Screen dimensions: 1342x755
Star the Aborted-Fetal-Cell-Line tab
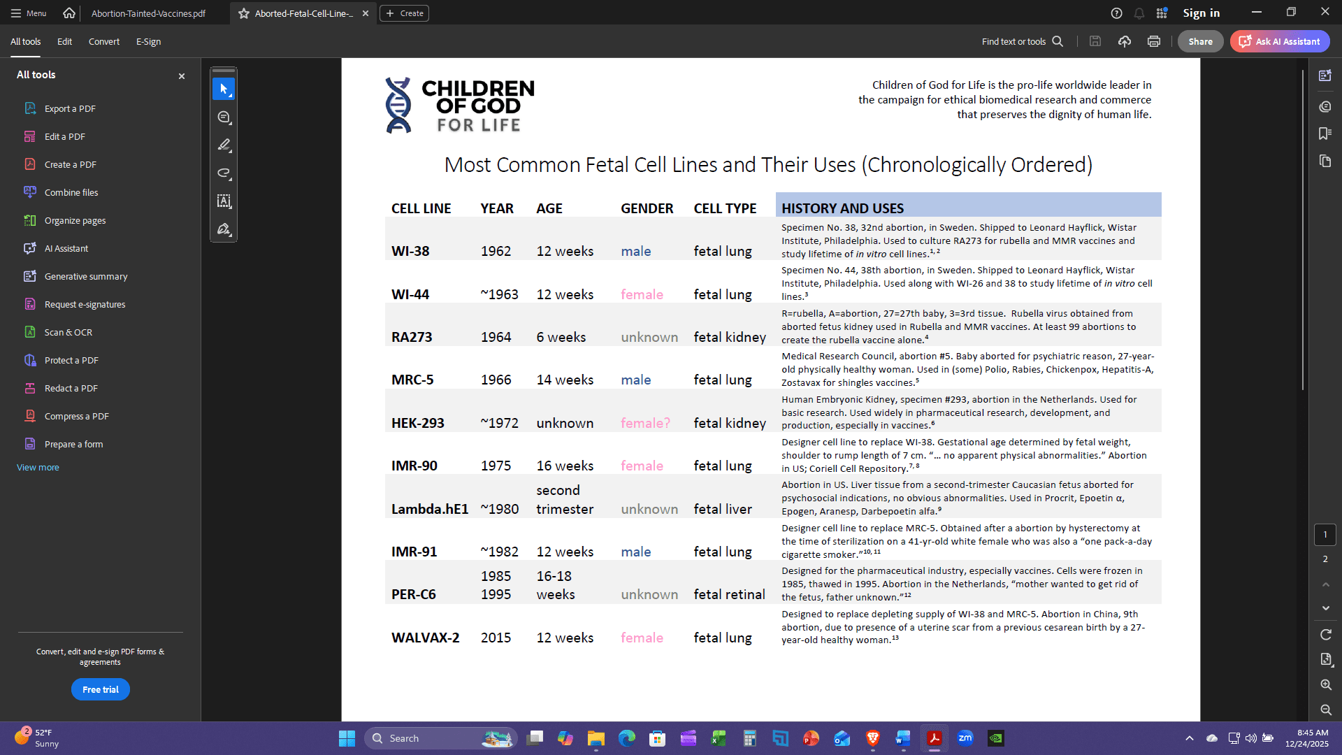(x=244, y=13)
